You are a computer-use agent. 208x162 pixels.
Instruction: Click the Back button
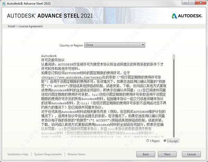tap(146, 154)
